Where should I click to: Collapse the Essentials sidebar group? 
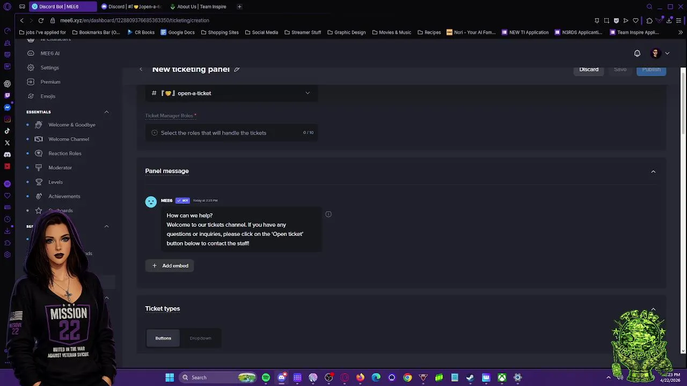[x=106, y=112]
